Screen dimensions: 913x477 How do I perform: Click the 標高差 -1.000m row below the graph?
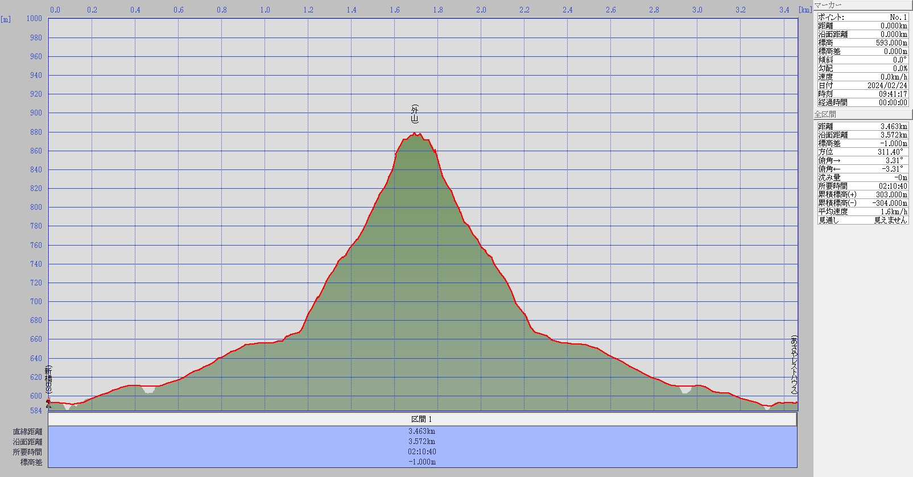[x=422, y=462]
